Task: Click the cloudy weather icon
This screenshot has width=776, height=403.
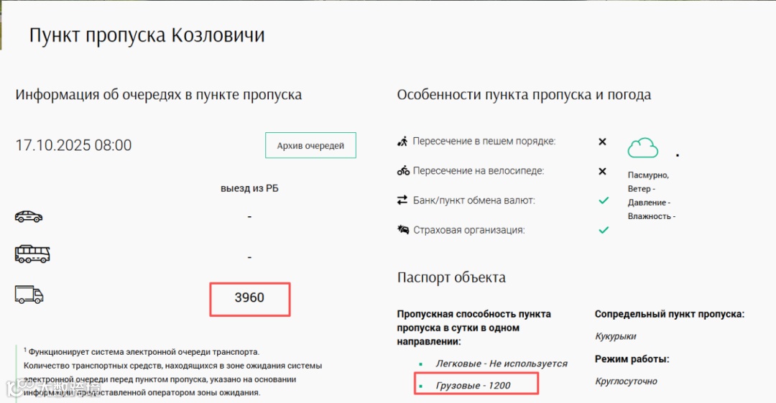Action: [643, 147]
